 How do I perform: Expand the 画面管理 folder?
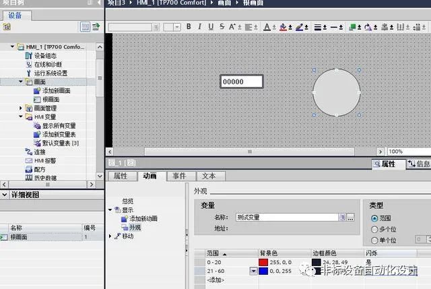pos(21,108)
